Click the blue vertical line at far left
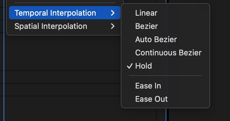The width and height of the screenshot is (230, 121). [5, 75]
